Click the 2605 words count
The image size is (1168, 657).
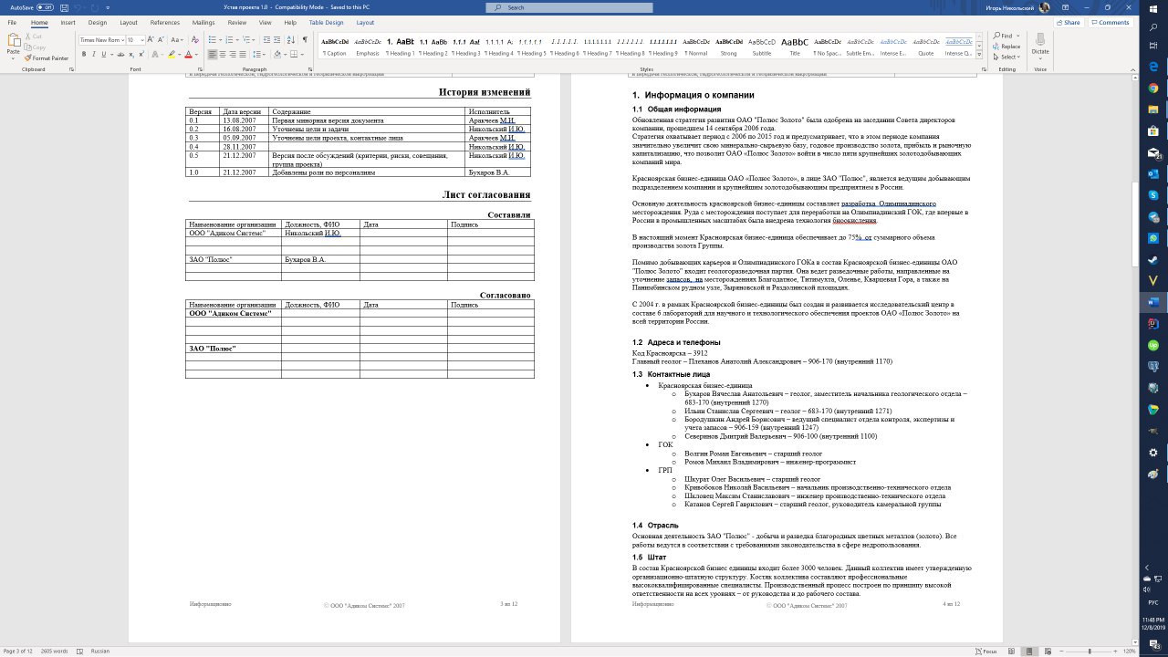click(x=54, y=652)
